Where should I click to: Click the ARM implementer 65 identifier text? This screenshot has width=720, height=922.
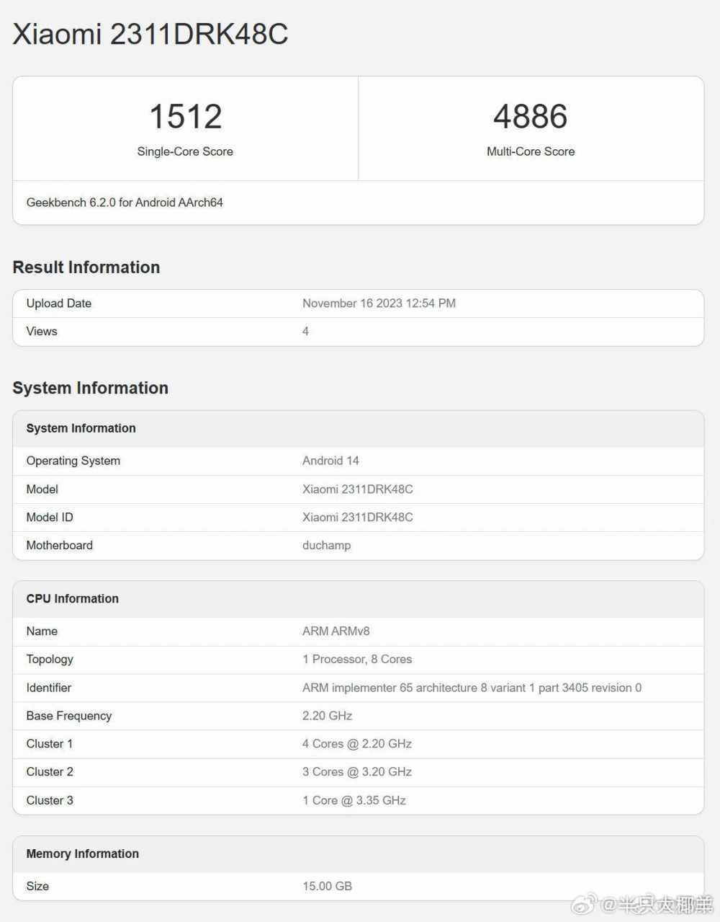click(472, 688)
